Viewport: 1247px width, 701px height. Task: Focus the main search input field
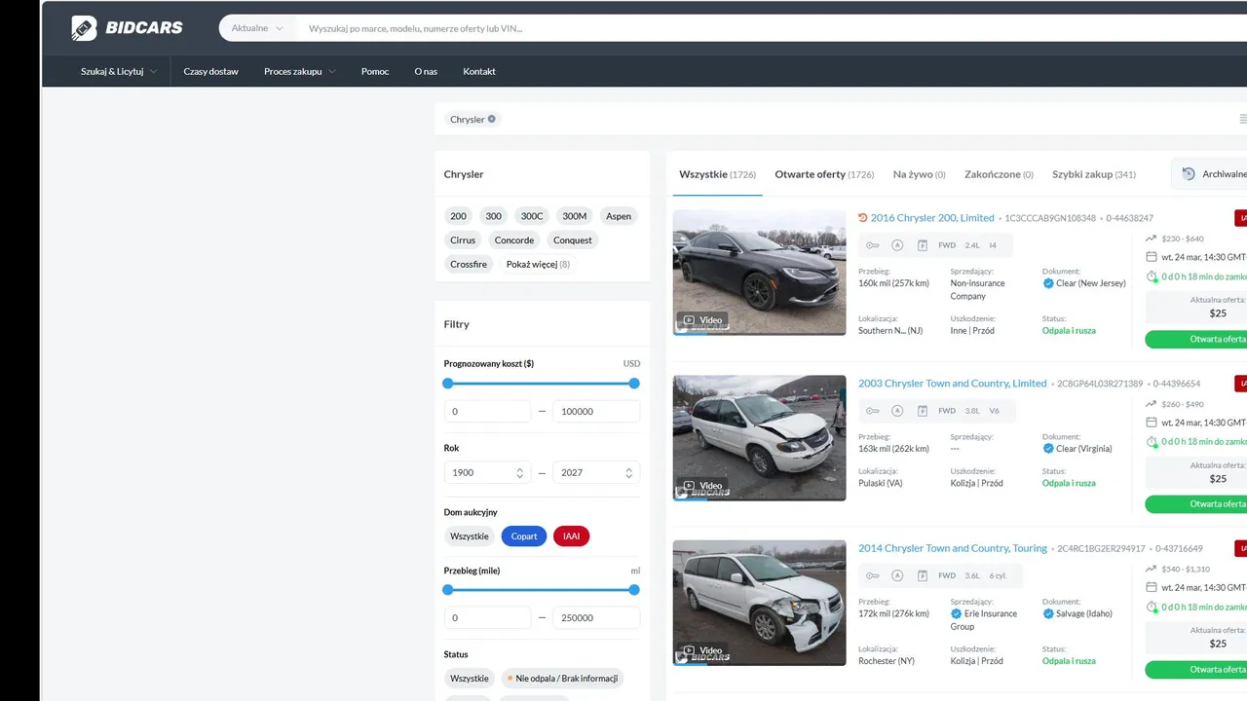pyautogui.click(x=770, y=28)
